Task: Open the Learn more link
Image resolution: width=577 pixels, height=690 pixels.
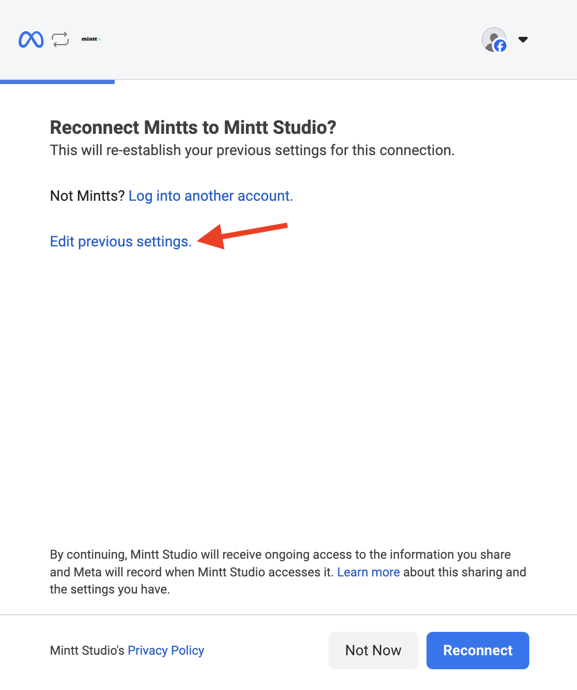Action: tap(368, 572)
